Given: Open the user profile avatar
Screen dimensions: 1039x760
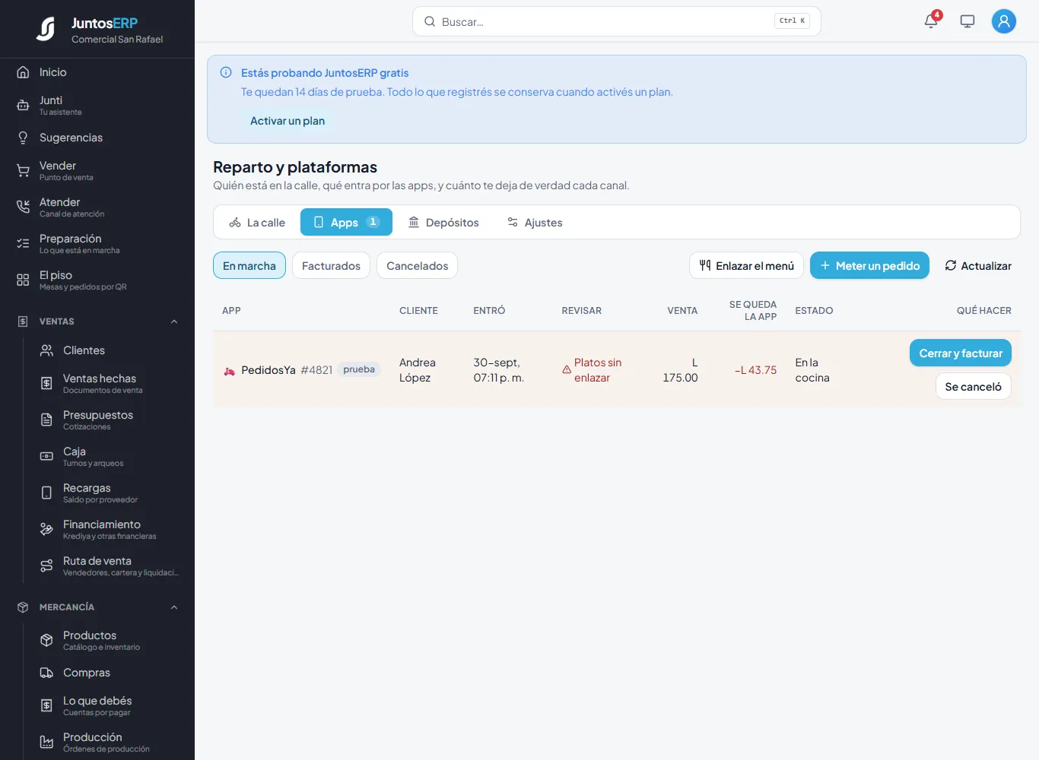Looking at the screenshot, I should coord(1004,21).
